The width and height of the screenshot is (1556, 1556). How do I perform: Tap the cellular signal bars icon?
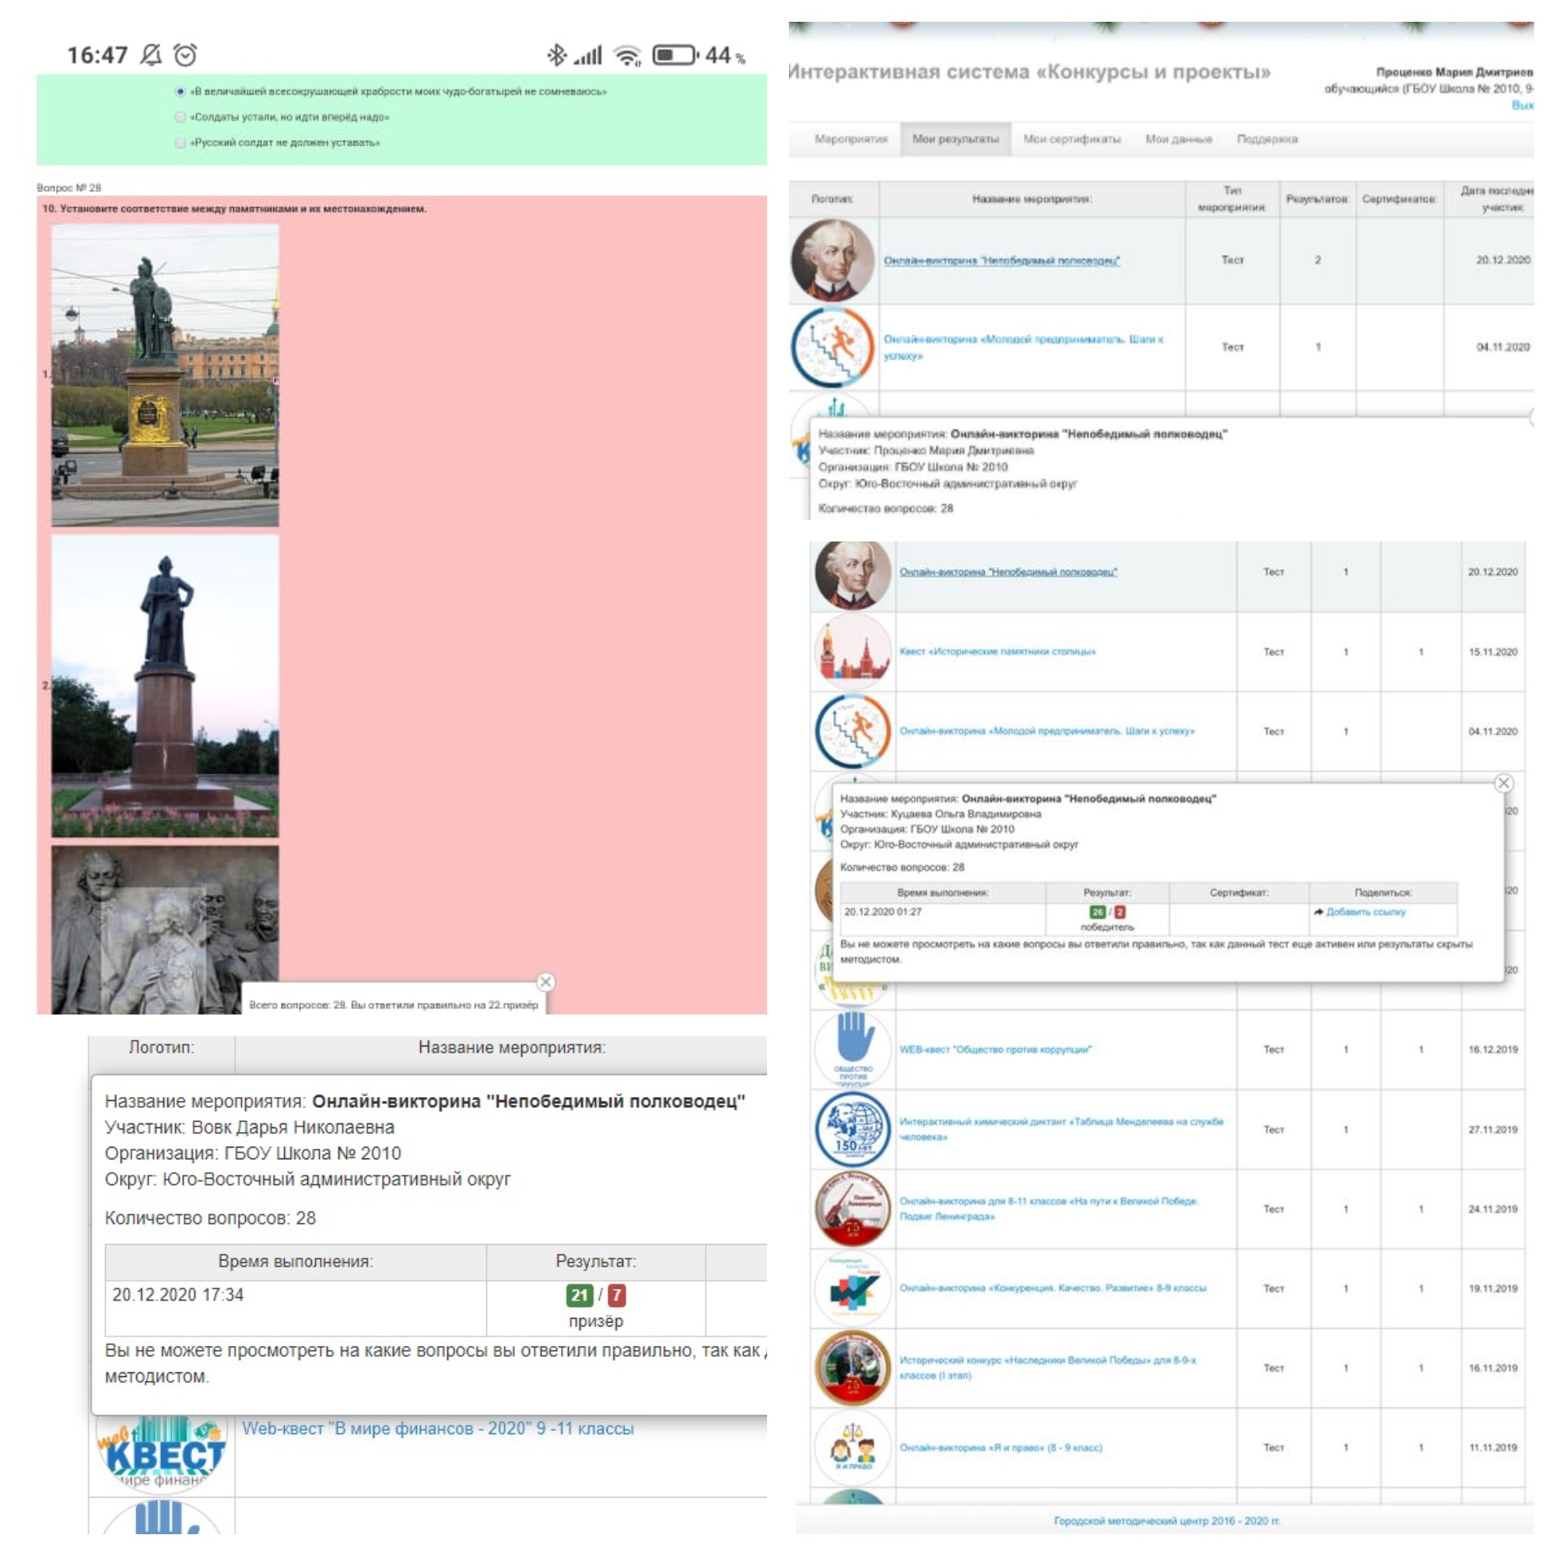589,54
